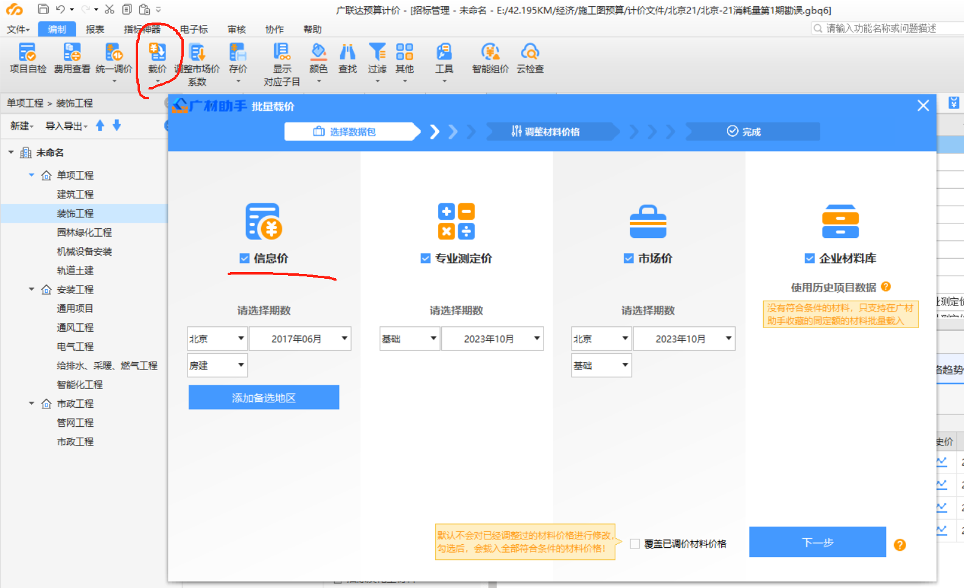Click the 添加备选地区 button

(264, 397)
